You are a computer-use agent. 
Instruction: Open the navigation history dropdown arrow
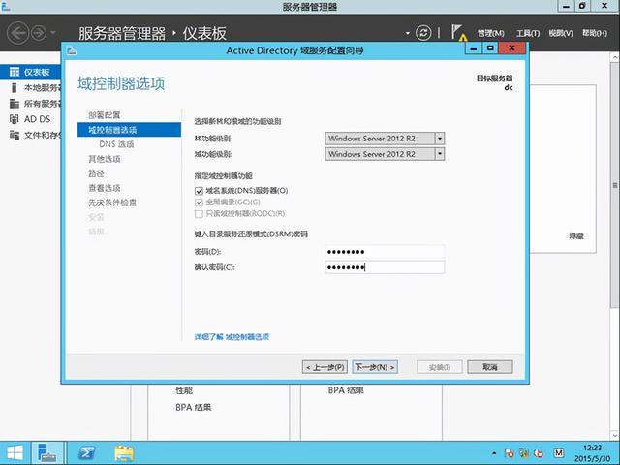coord(53,33)
